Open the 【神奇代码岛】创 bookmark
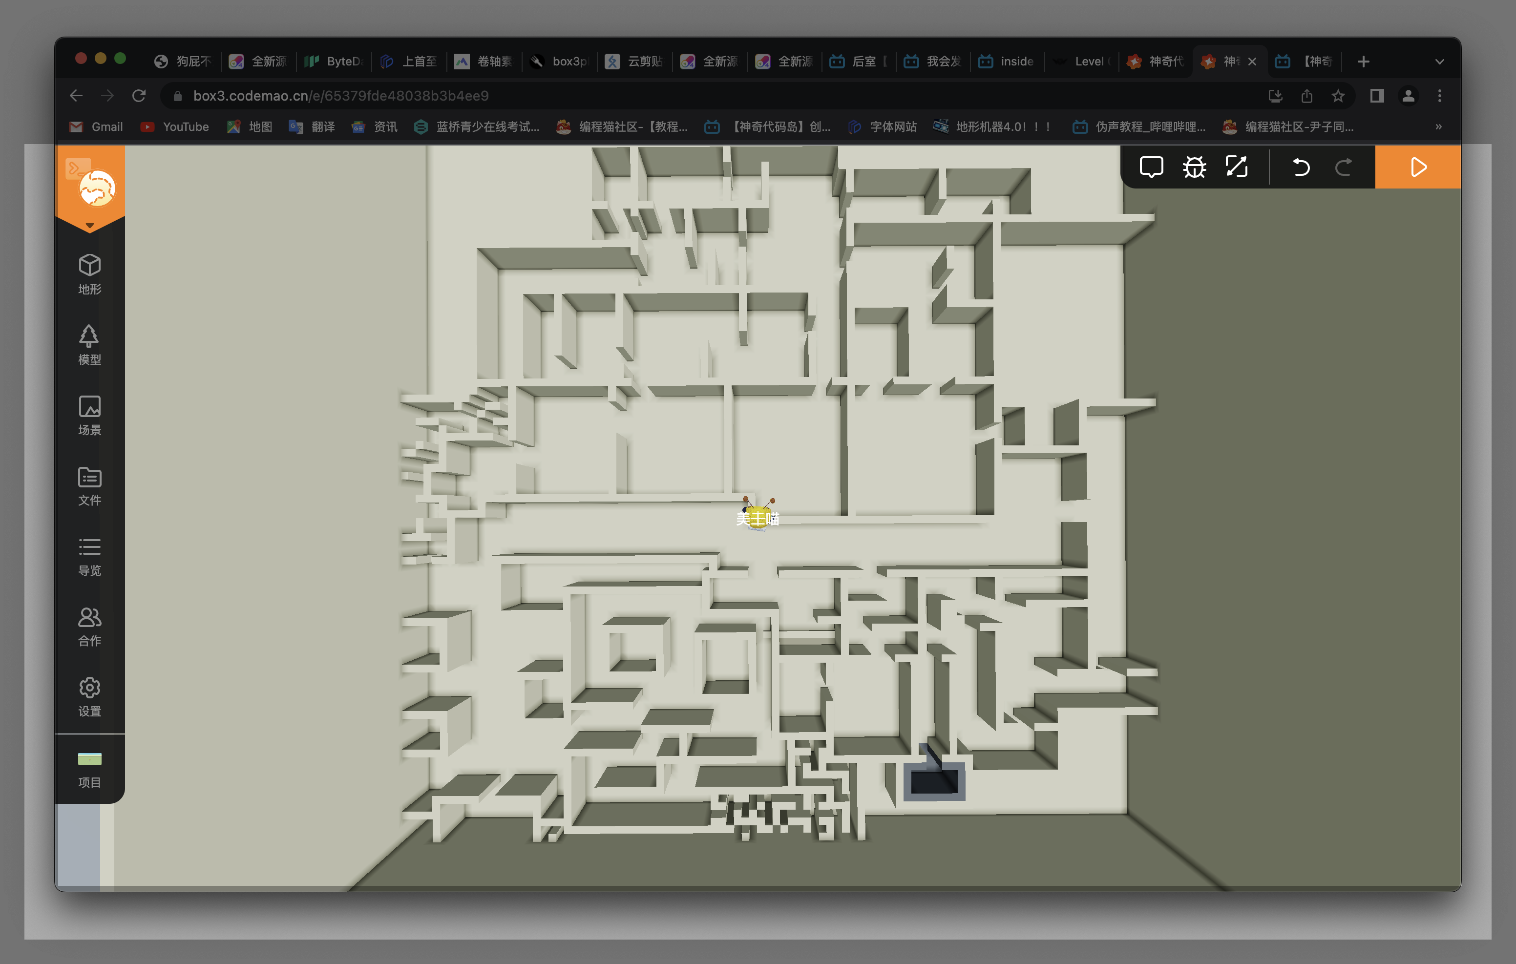 (767, 126)
